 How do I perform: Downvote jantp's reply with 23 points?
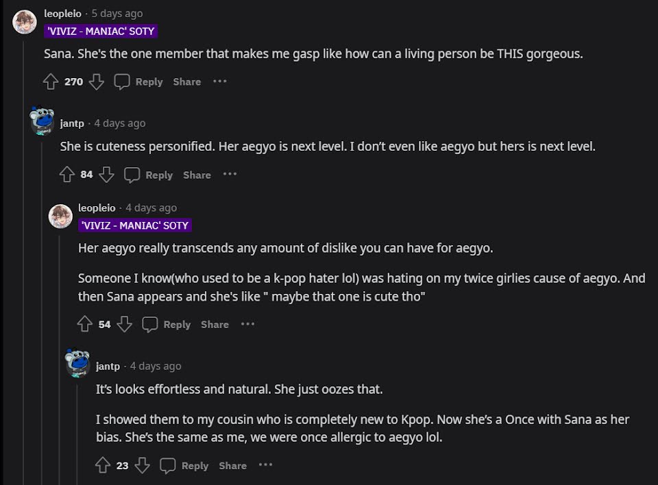tap(142, 466)
